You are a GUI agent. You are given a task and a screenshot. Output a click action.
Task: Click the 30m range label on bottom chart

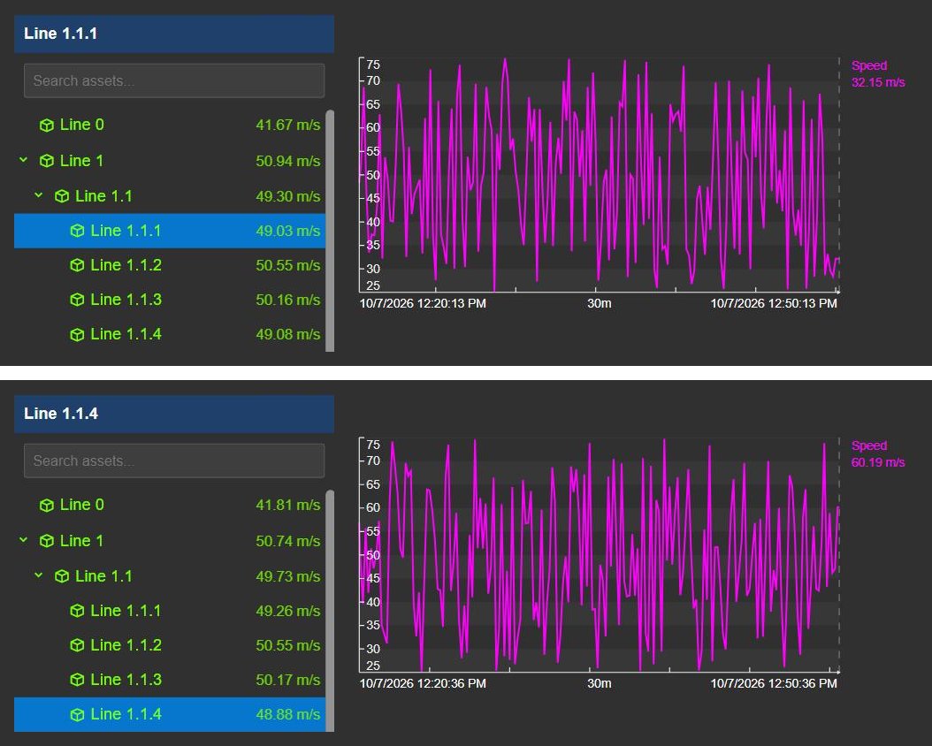tap(600, 683)
